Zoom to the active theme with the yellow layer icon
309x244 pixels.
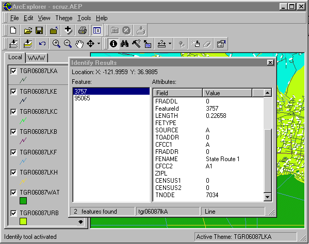pyautogui.click(x=28, y=44)
